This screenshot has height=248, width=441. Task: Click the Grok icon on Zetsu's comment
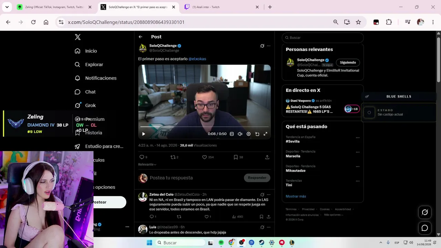tap(262, 195)
